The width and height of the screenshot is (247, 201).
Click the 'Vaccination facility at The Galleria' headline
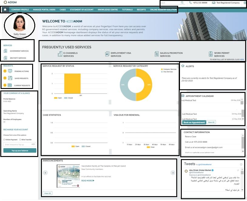click(x=103, y=166)
